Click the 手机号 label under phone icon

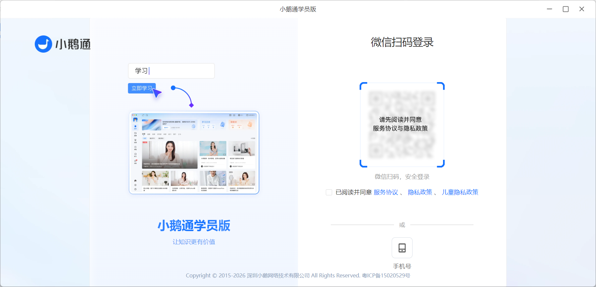pos(402,266)
